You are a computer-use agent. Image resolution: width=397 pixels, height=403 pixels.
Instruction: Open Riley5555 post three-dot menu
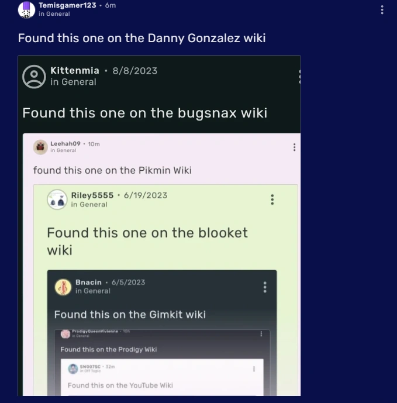pyautogui.click(x=272, y=199)
